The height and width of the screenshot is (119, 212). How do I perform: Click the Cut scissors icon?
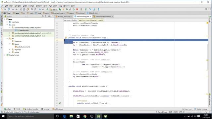[21, 9]
